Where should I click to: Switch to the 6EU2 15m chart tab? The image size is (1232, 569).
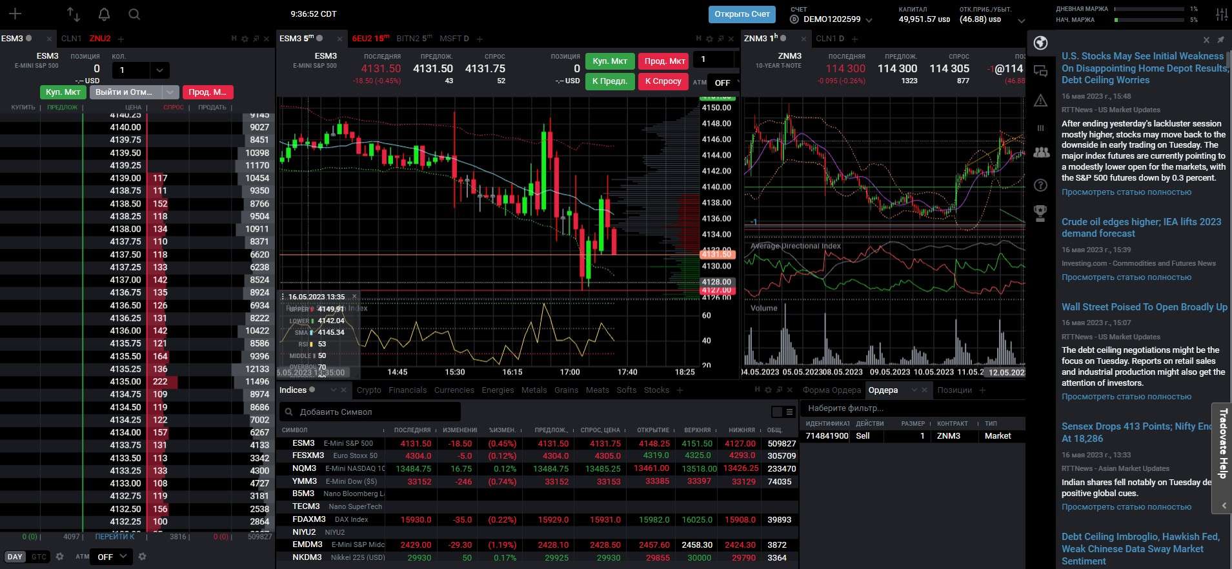pyautogui.click(x=370, y=39)
